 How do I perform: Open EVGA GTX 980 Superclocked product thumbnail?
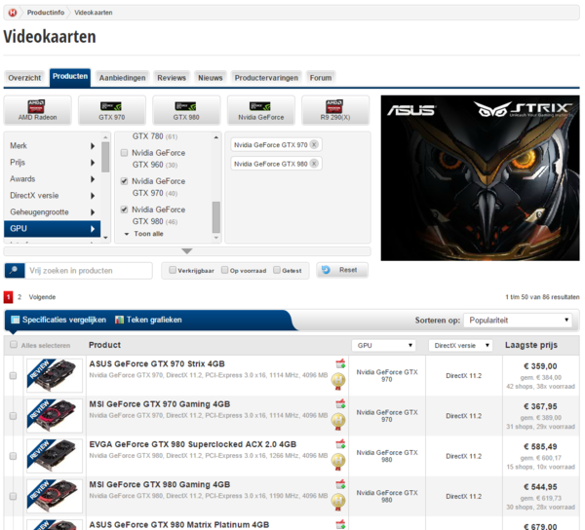pos(55,456)
